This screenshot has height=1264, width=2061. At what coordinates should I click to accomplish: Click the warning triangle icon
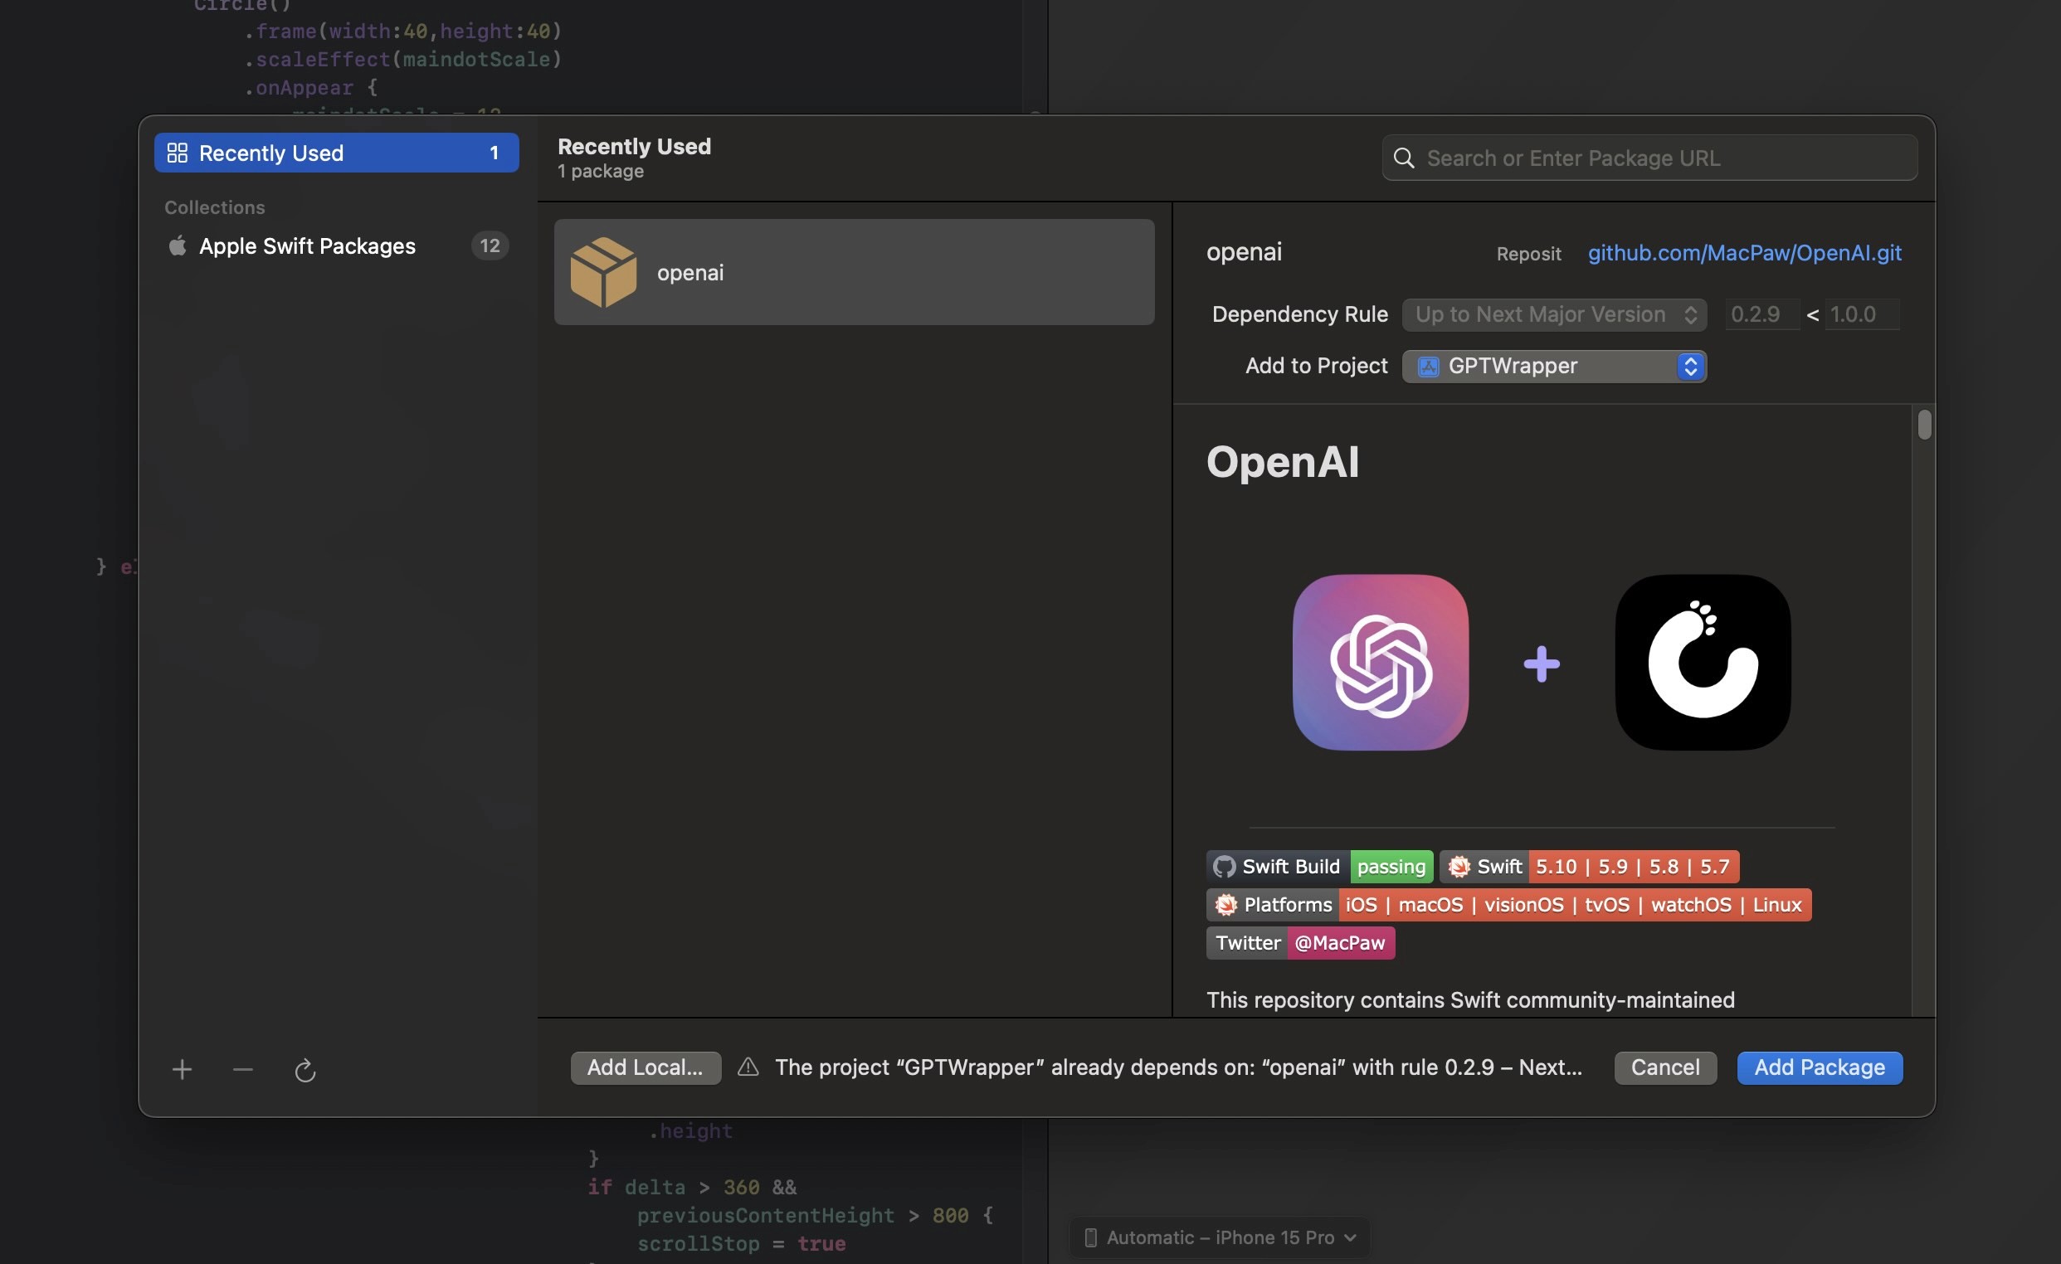748,1067
